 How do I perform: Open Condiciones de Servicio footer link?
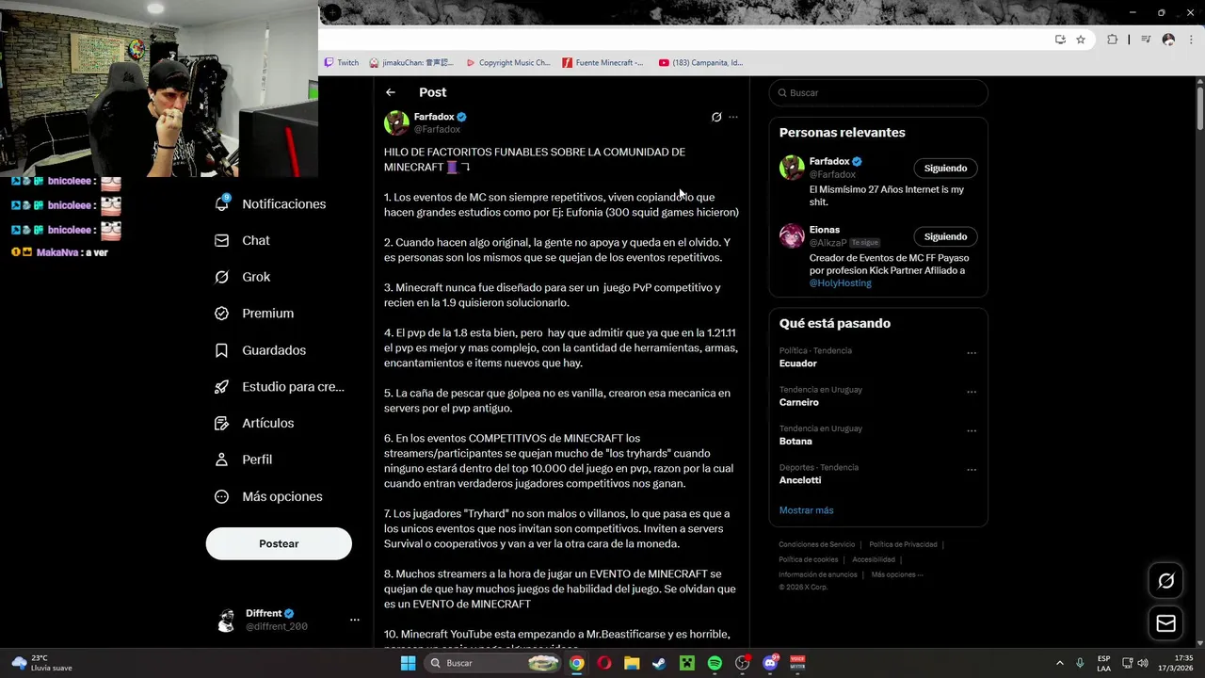click(816, 544)
